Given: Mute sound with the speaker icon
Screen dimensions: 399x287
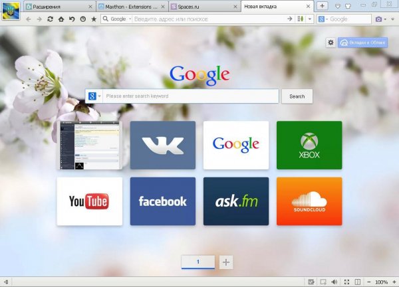Looking at the screenshot, I should pyautogui.click(x=334, y=282).
